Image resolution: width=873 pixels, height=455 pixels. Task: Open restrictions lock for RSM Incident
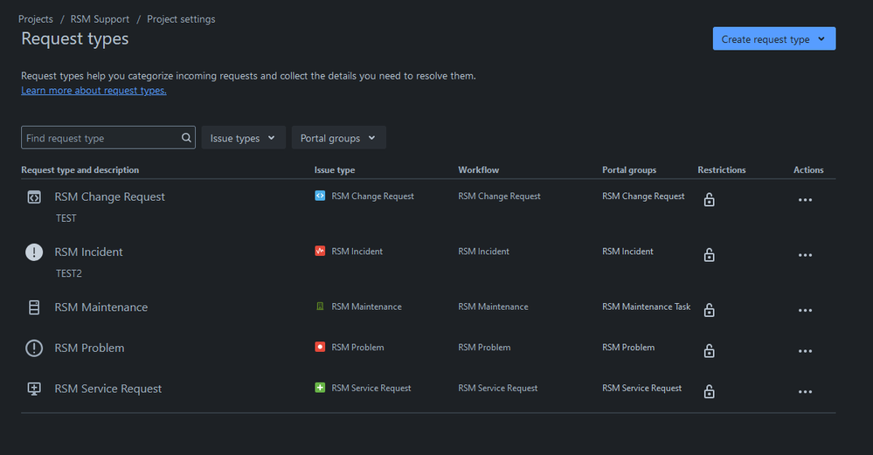tap(710, 255)
